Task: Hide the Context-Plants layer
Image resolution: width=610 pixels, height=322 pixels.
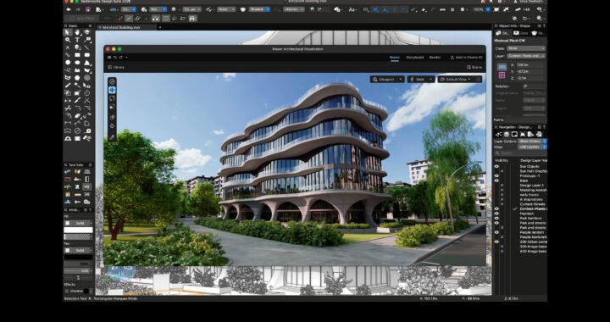Action: 496,208
